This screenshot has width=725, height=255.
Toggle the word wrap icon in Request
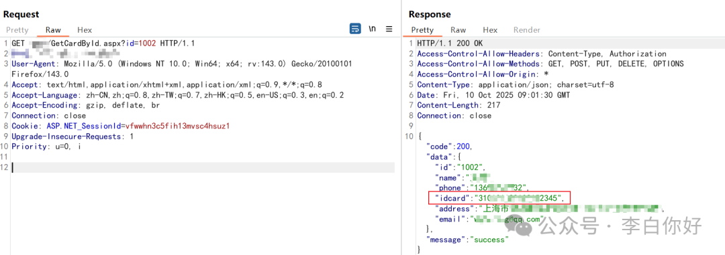355,29
